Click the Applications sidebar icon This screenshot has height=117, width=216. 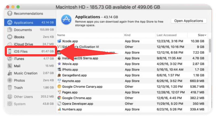[10, 23]
